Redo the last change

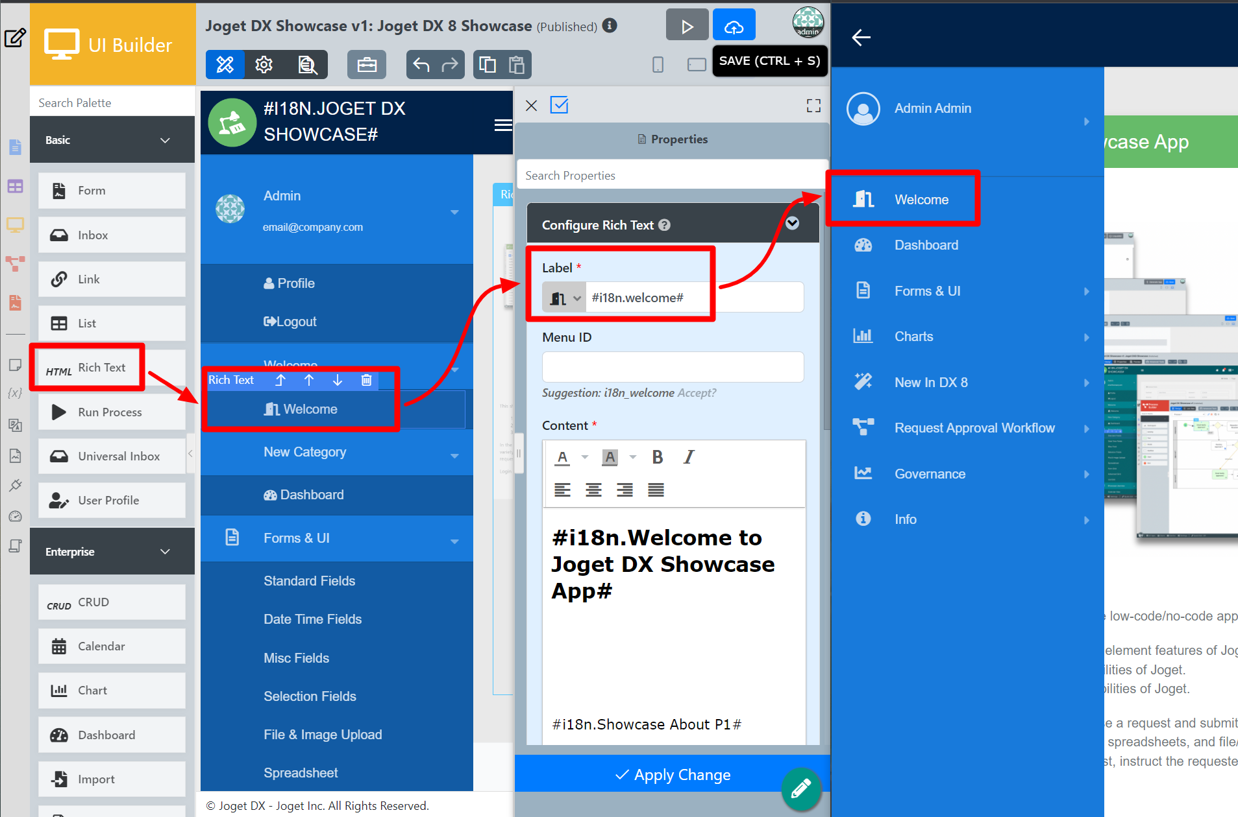pyautogui.click(x=449, y=64)
